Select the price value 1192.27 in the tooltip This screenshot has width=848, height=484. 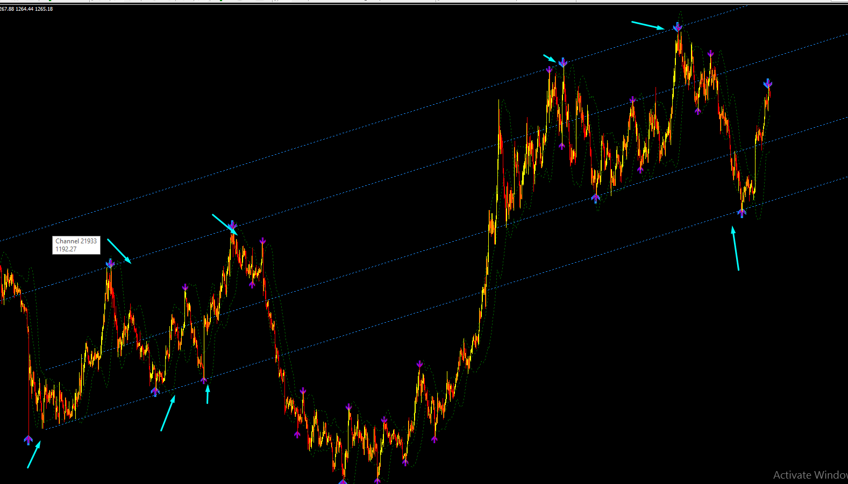[66, 249]
